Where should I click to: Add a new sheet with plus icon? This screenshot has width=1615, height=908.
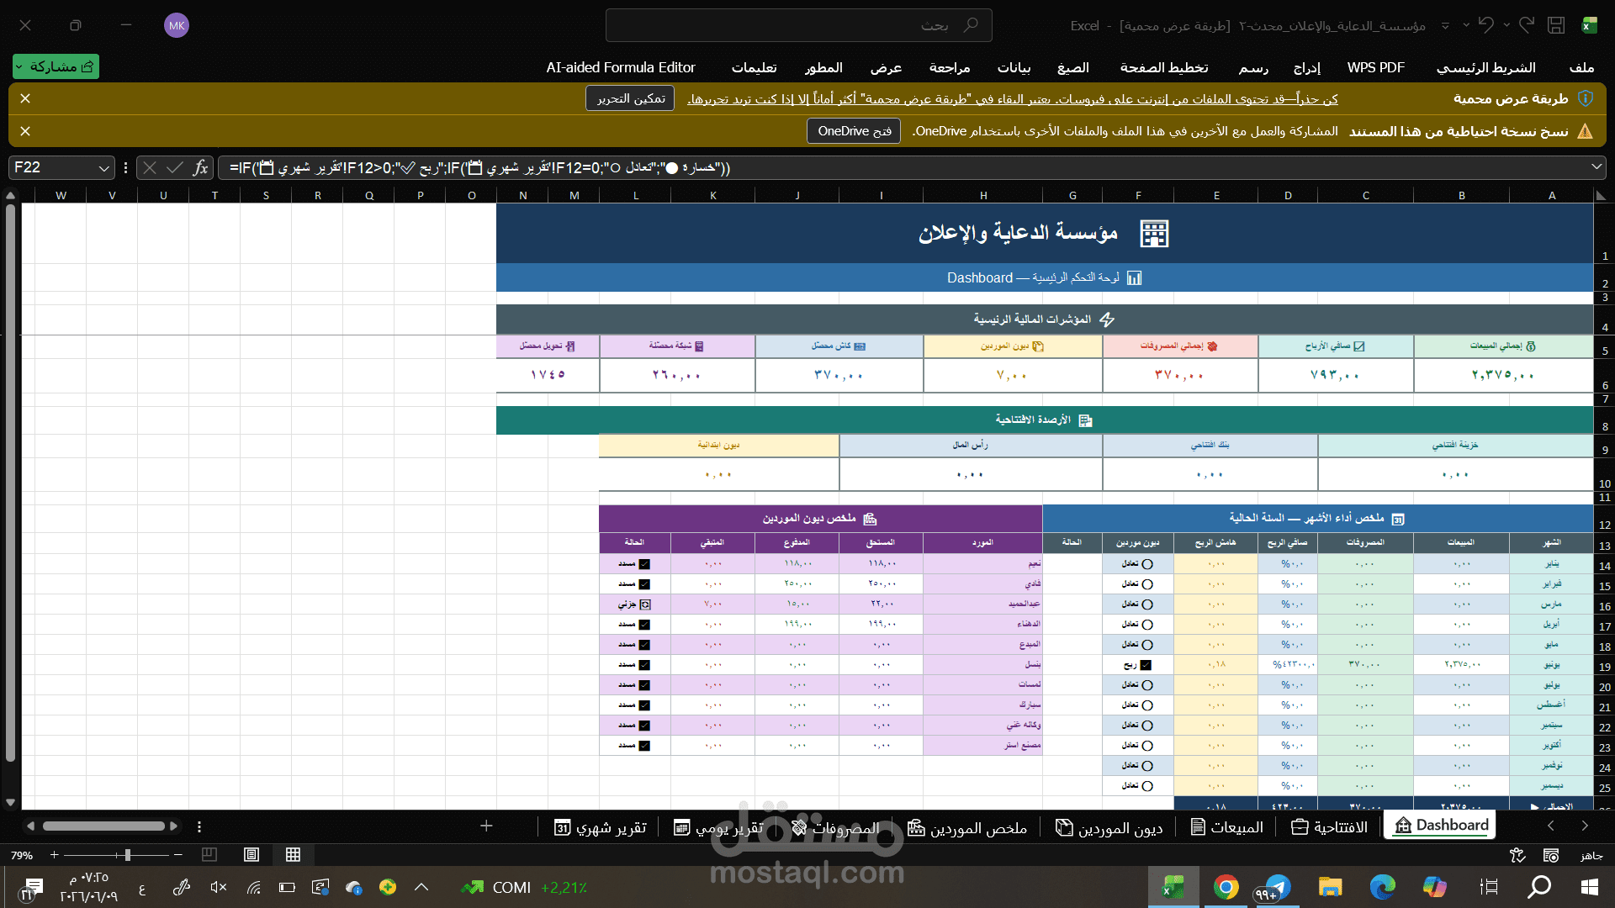pos(486,826)
